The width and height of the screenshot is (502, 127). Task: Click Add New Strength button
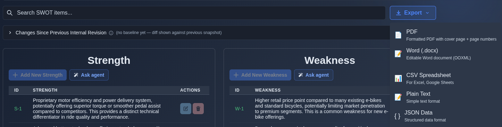tap(37, 75)
